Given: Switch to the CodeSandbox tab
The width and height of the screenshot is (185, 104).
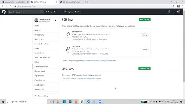Looking at the screenshot, I should [x=15, y=2].
